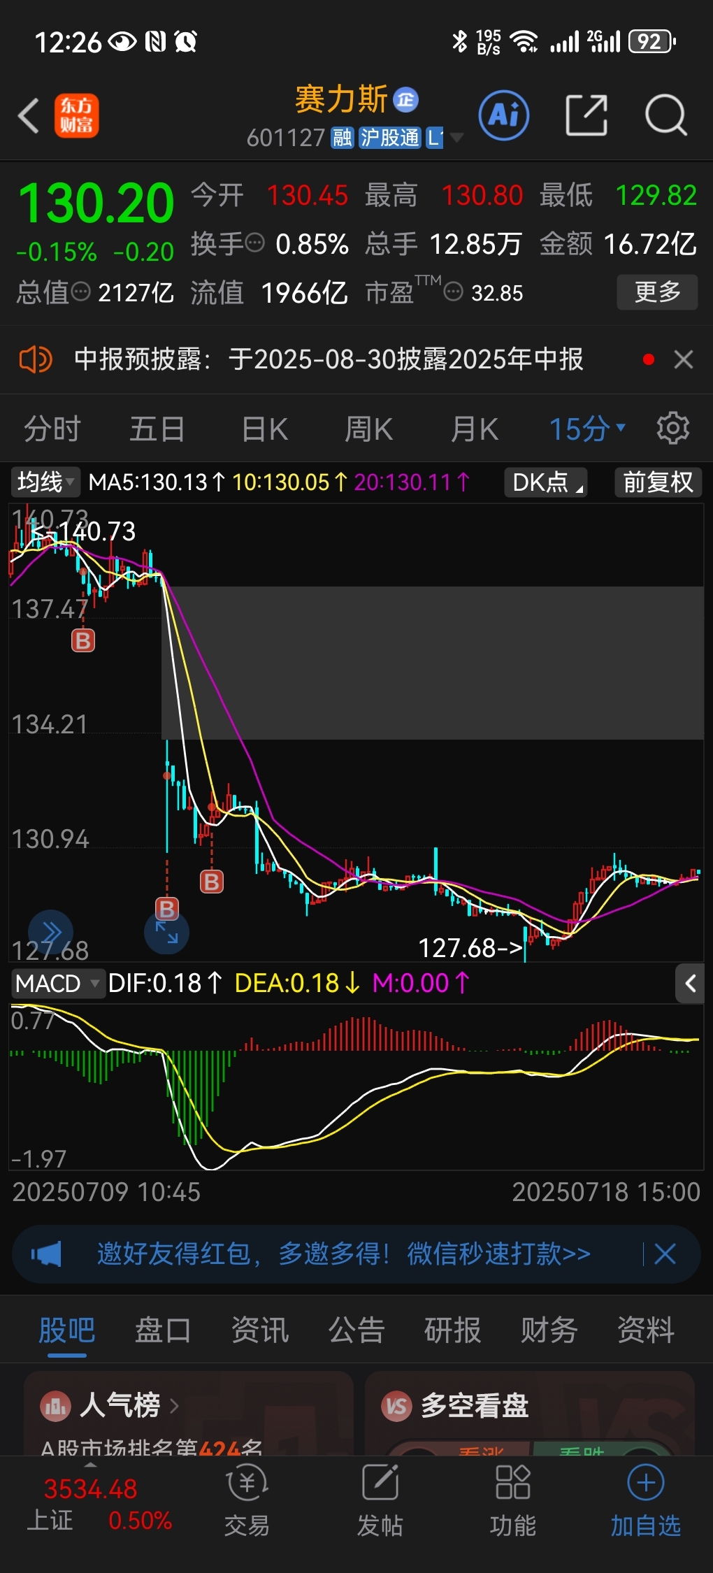Tap the VS icon in 多空看盘
This screenshot has height=1573, width=713.
click(397, 1405)
